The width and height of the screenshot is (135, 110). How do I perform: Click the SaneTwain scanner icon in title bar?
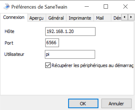coord(7,6)
